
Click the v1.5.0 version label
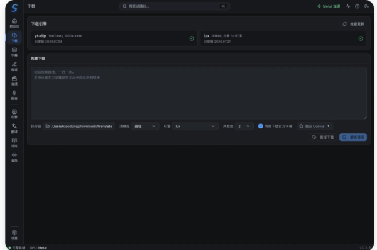(x=365, y=248)
